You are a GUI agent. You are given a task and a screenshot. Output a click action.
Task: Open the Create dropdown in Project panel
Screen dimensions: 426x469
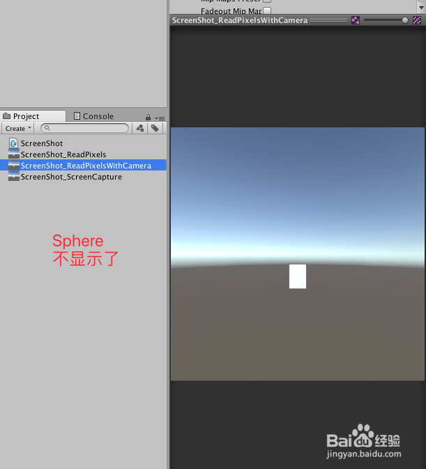point(18,128)
